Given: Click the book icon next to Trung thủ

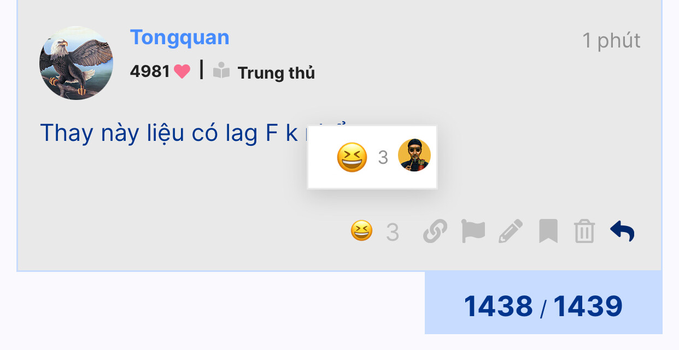Looking at the screenshot, I should coord(221,71).
